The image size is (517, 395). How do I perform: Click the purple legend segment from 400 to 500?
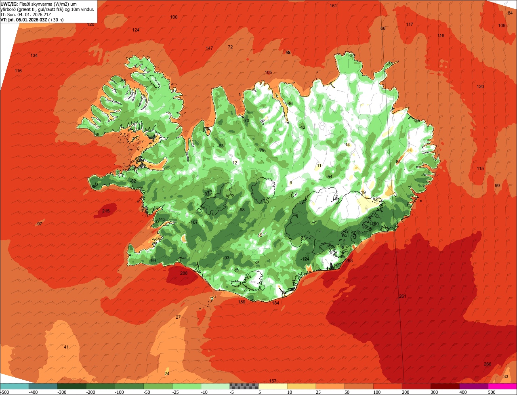474,386
